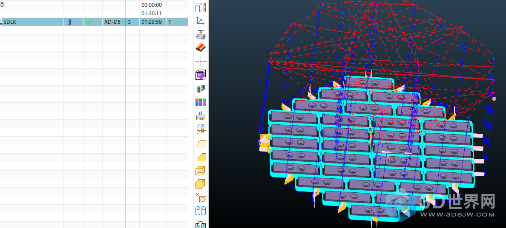The width and height of the screenshot is (506, 228).
Task: Click the red-yellow striped block icon
Action: coord(201,48)
